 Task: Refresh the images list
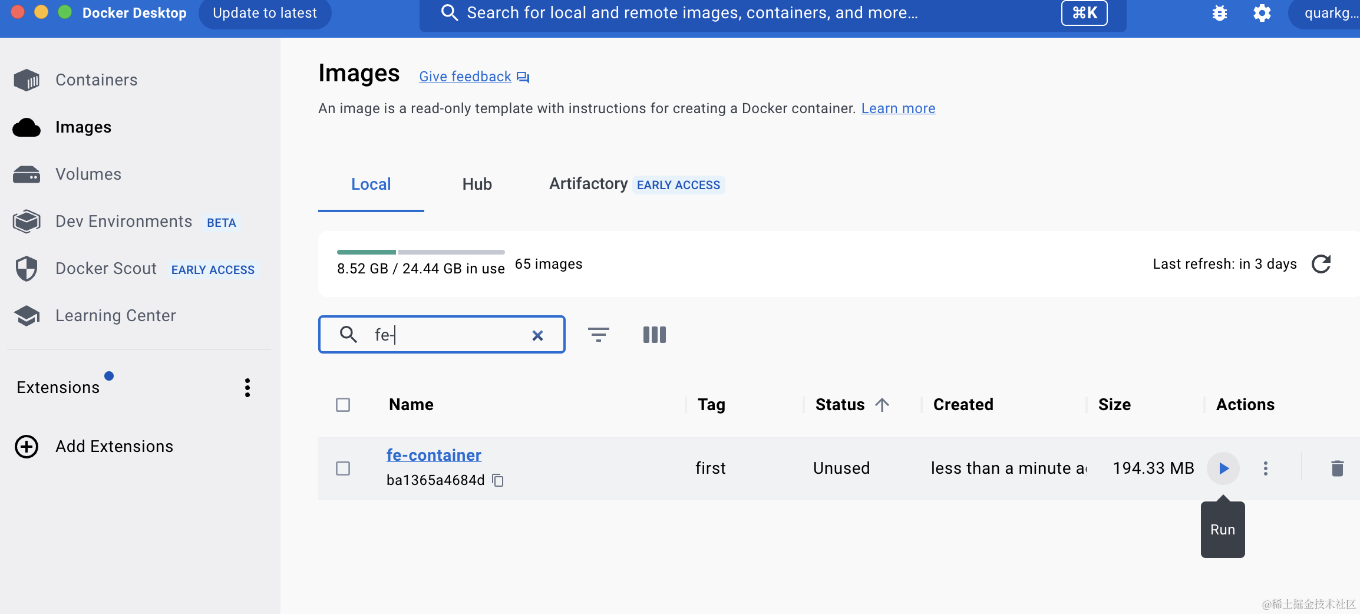pyautogui.click(x=1321, y=264)
